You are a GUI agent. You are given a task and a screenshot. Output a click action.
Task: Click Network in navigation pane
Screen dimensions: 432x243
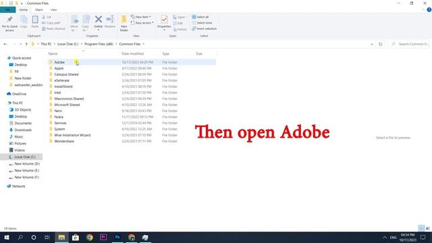click(x=18, y=186)
